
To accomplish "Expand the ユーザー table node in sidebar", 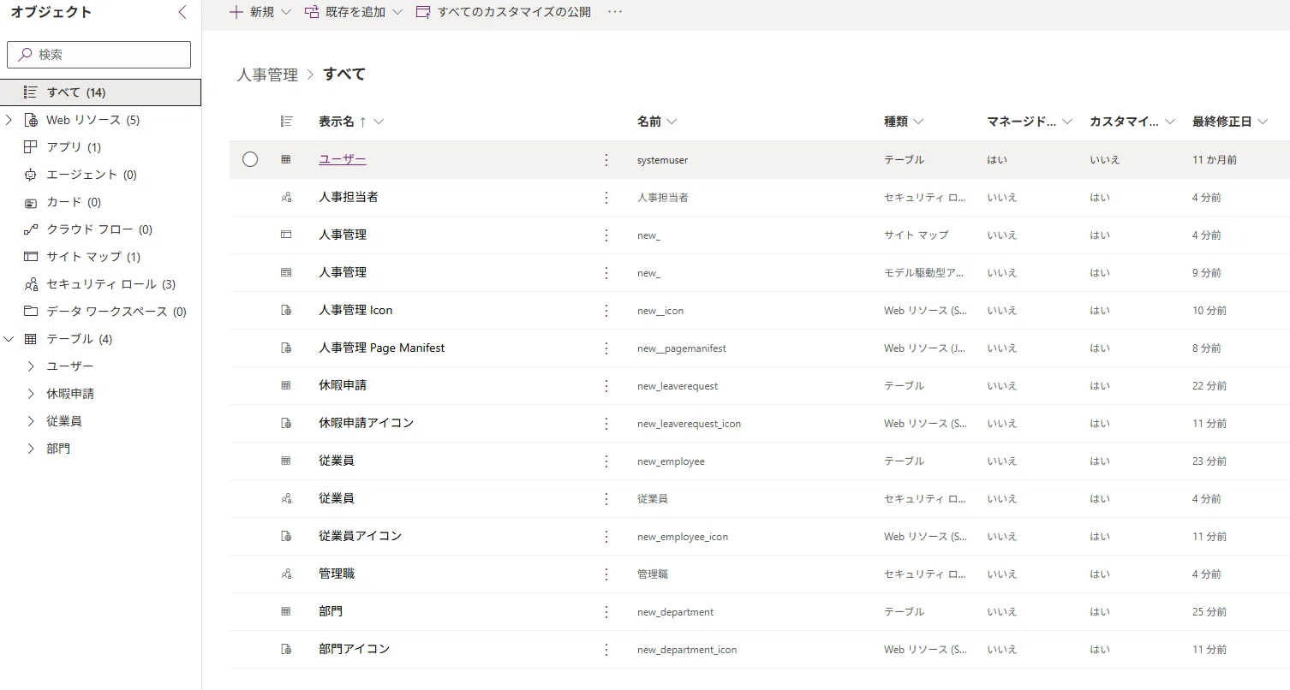I will [x=31, y=366].
